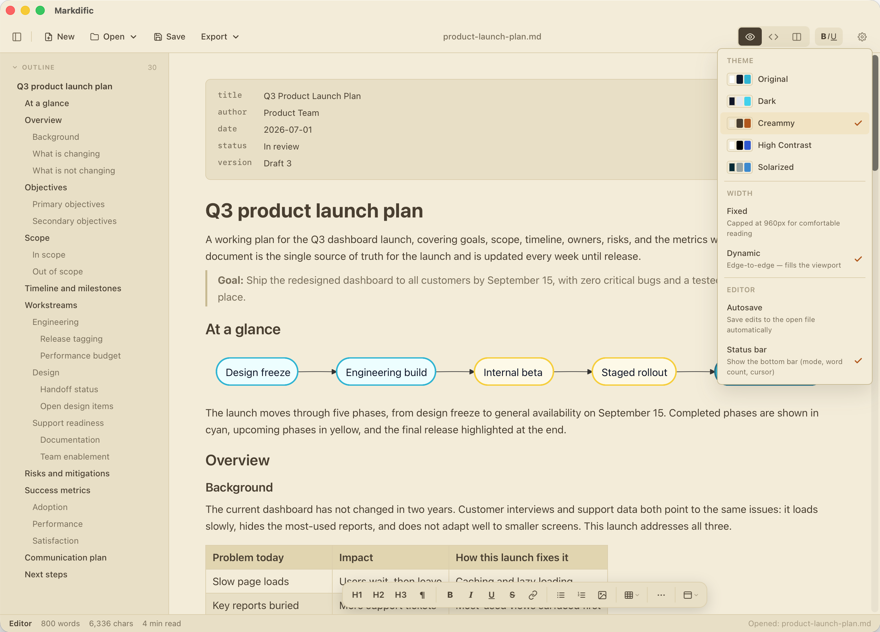Image resolution: width=880 pixels, height=632 pixels.
Task: Select the Creammy theme entry
Action: click(794, 123)
